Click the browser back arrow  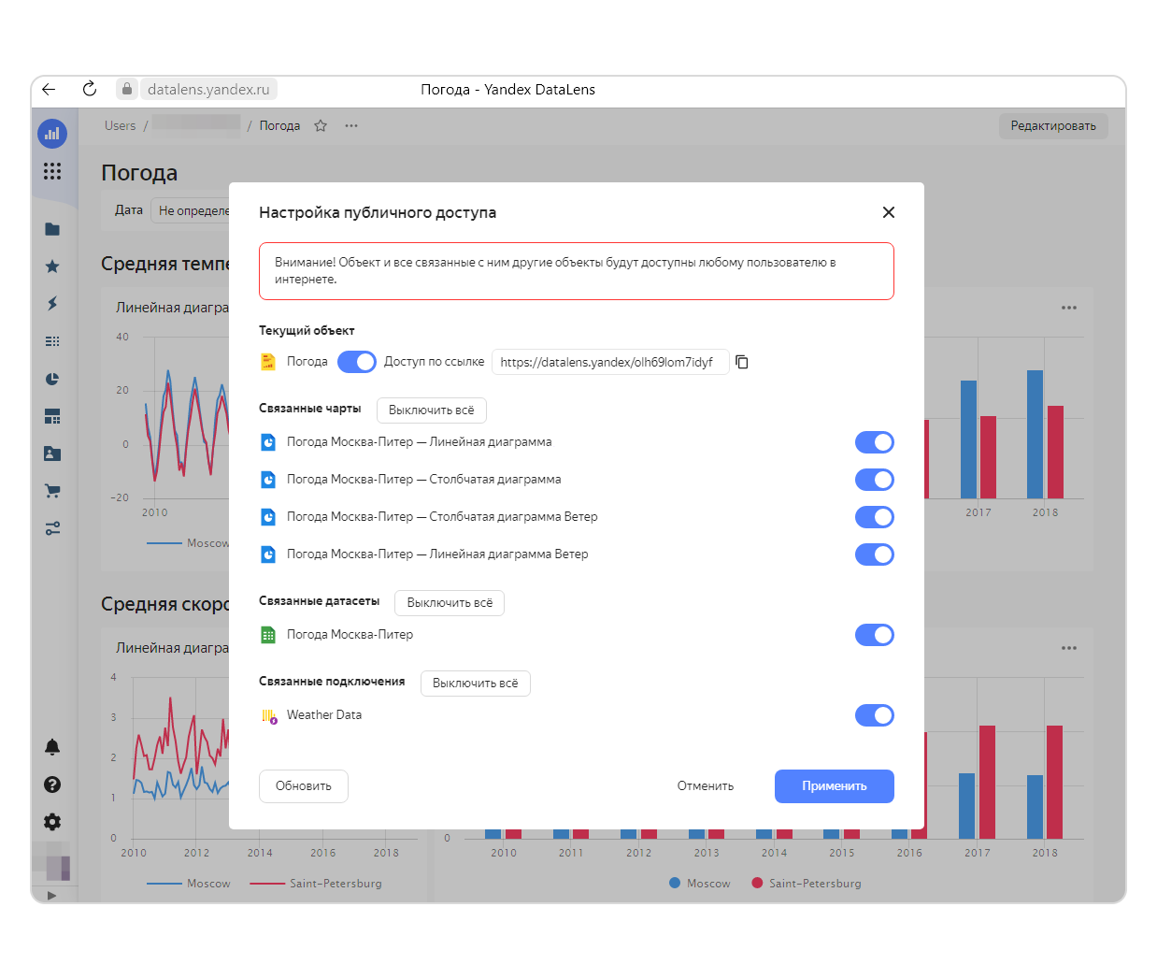pyautogui.click(x=49, y=89)
